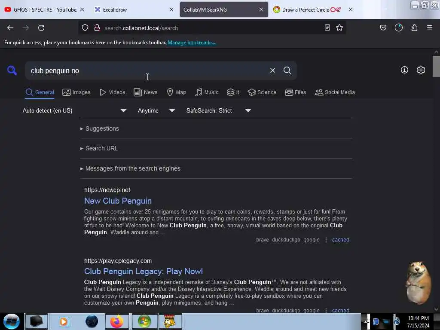
Task: Open the SafeSearch Strict dropdown
Action: point(218,110)
